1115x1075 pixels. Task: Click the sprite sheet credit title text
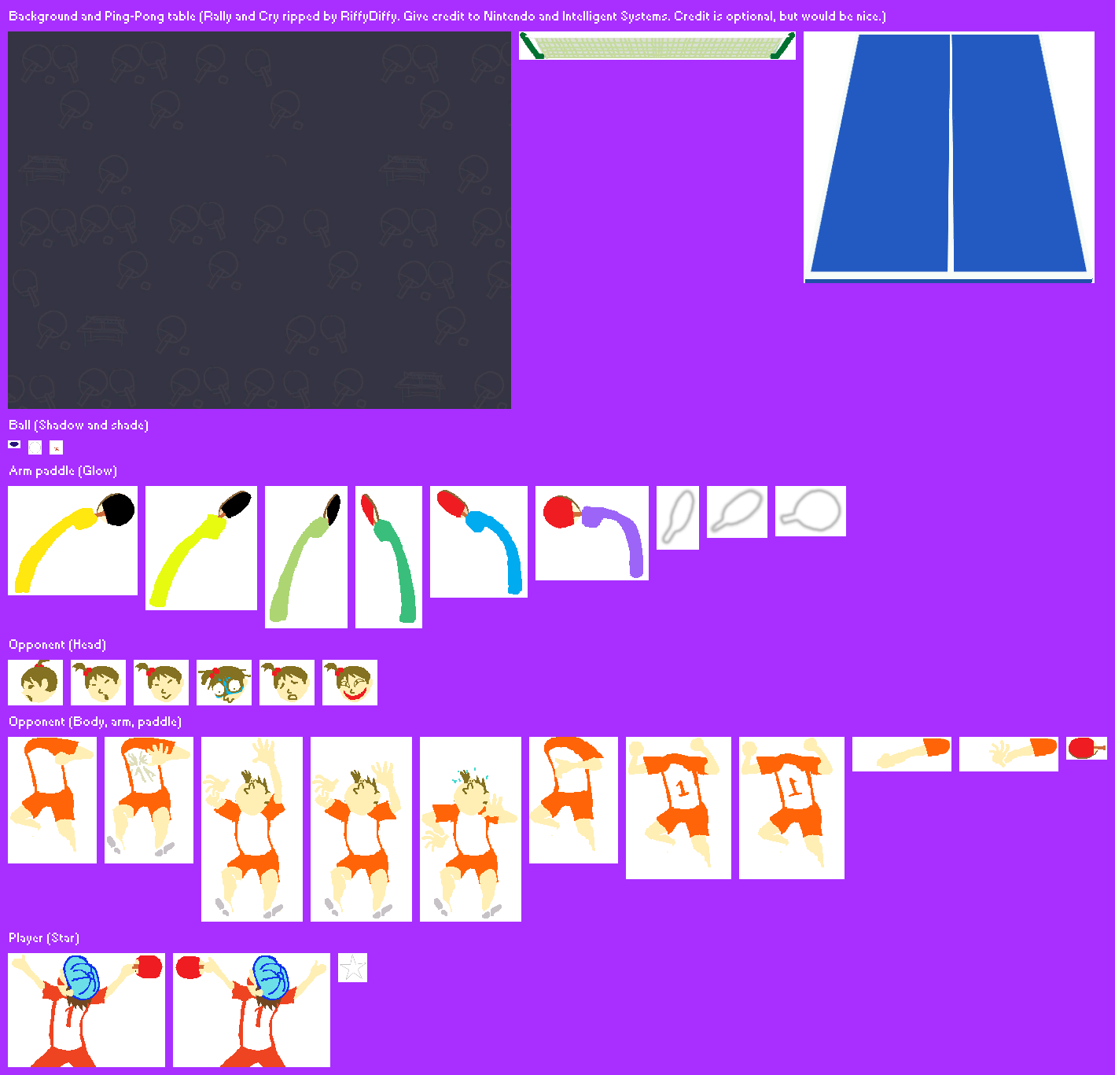click(x=447, y=16)
